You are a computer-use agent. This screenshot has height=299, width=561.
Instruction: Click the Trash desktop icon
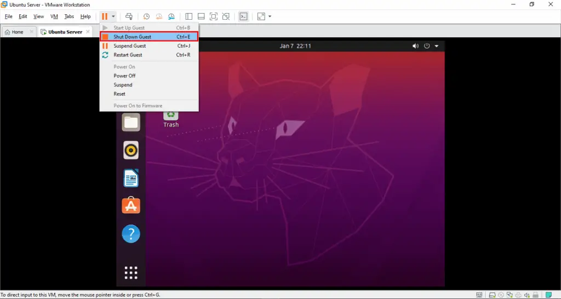[x=171, y=119]
